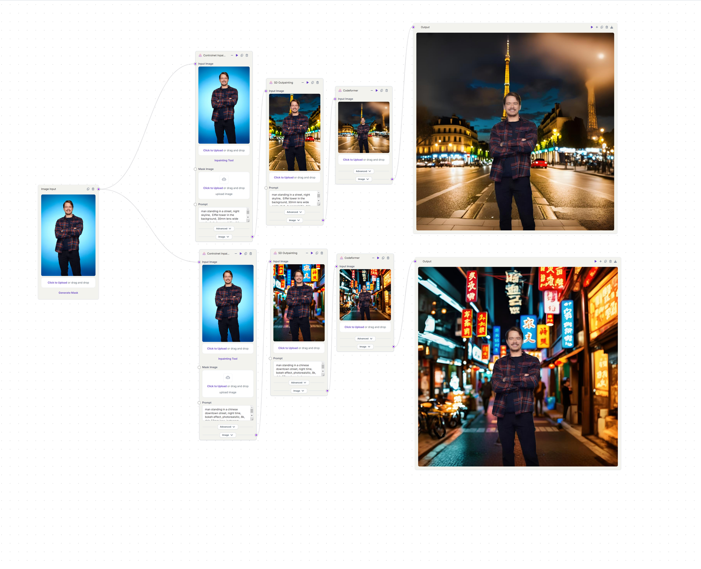Delete the top Codeformer node

click(386, 90)
